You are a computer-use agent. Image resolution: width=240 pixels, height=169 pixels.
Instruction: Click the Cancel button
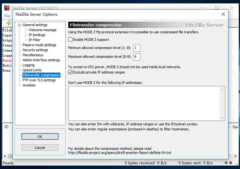click(40, 147)
